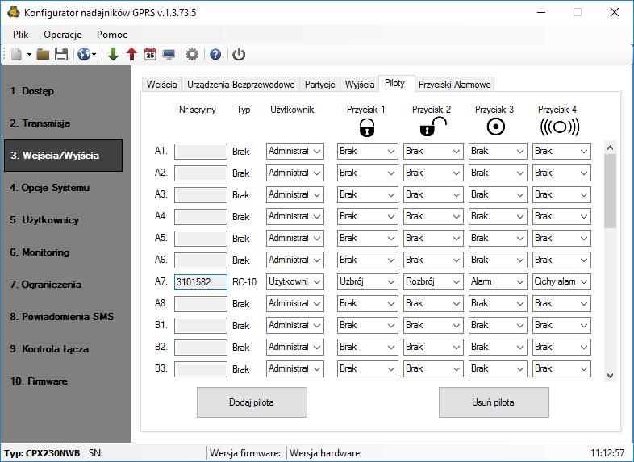Screen dimensions: 634x462
Task: Click the vertical scrollbar thumb of pilots list
Action: point(610,191)
